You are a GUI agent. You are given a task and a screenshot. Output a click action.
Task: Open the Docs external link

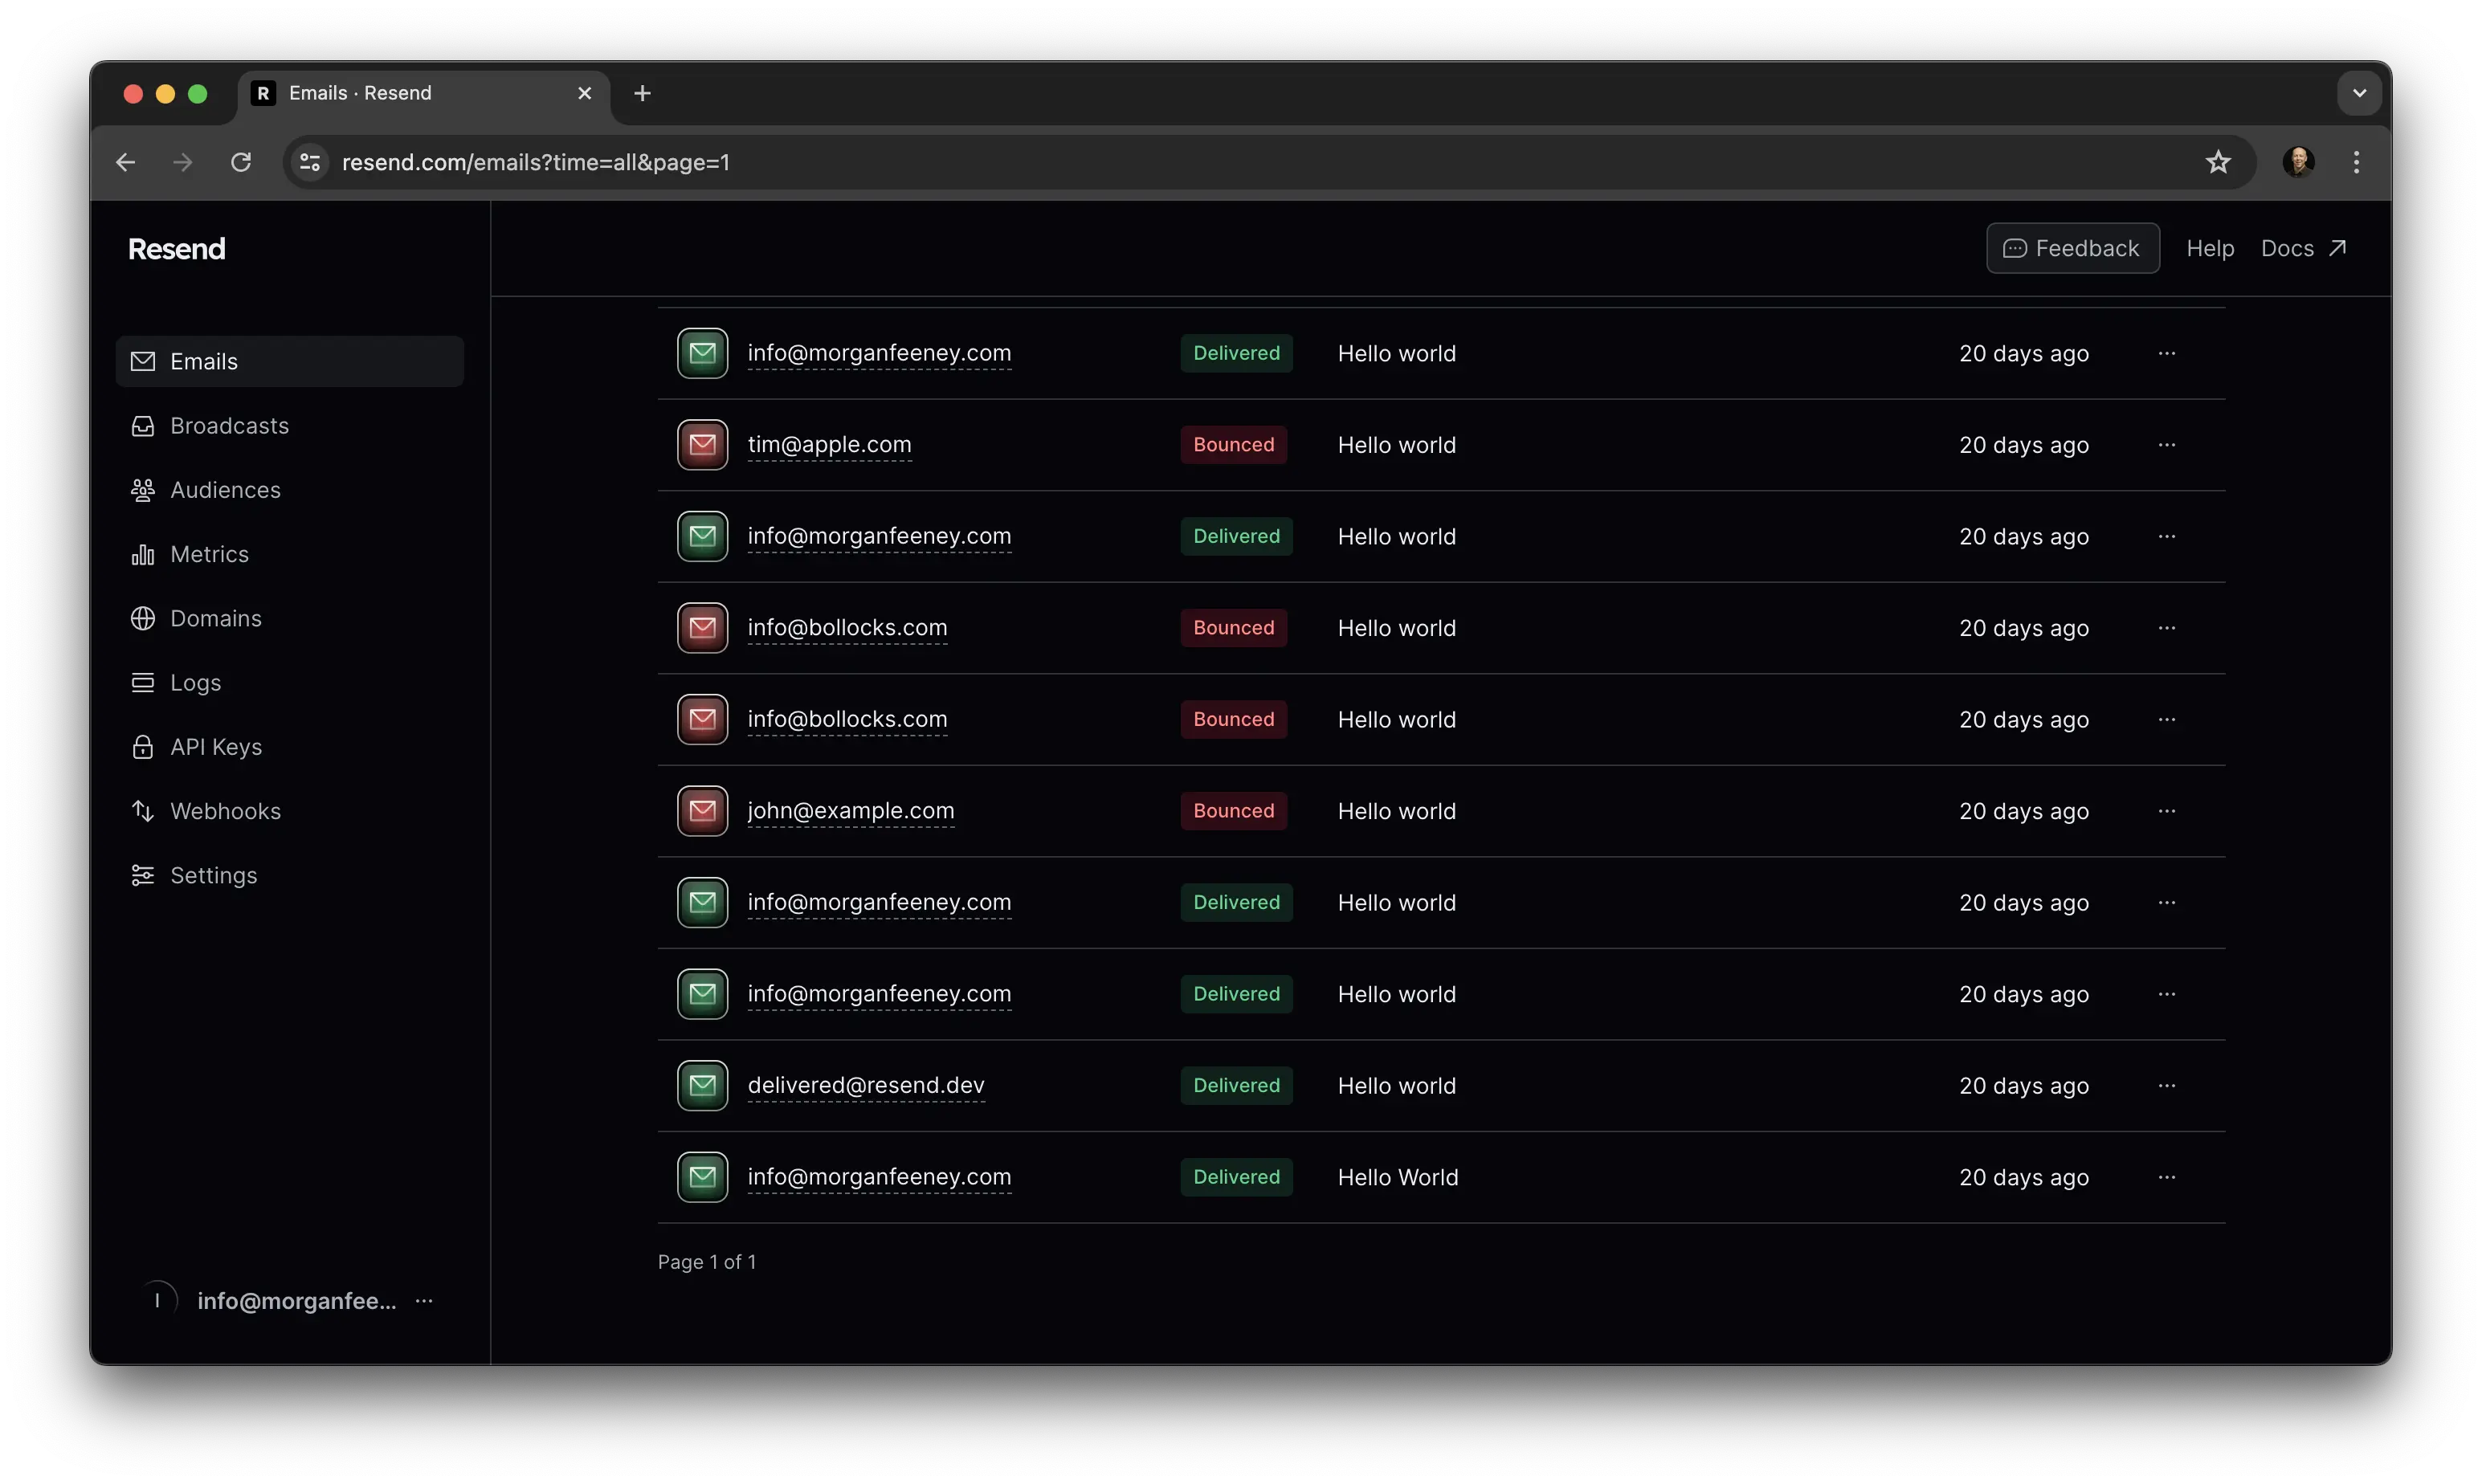pos(2302,248)
